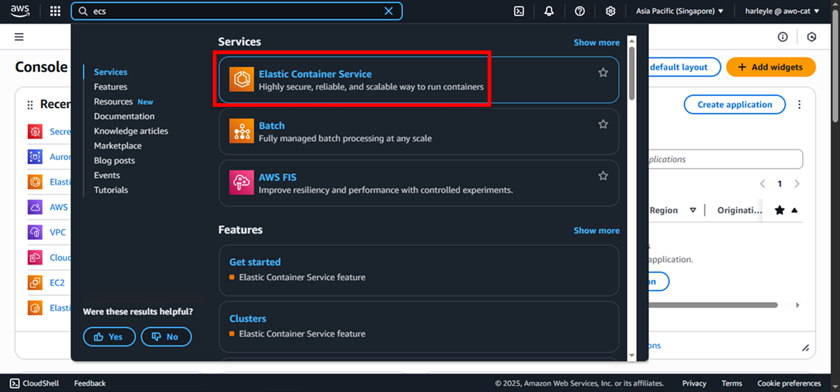Open the services grid menu icon

[55, 11]
